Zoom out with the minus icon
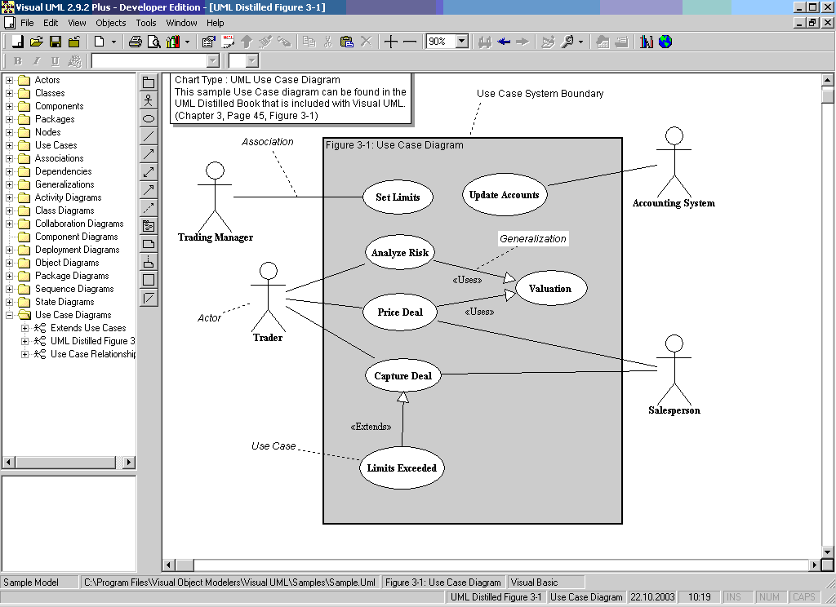The image size is (836, 607). [410, 42]
